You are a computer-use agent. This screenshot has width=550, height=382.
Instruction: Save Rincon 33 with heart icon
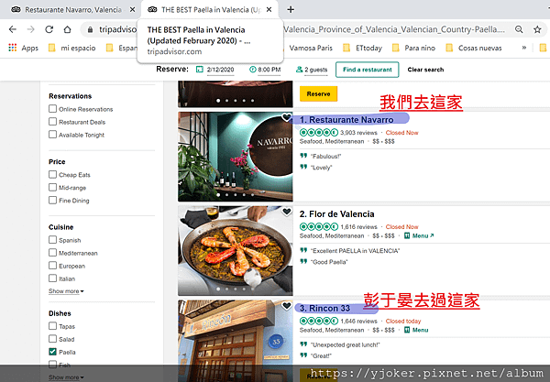click(x=287, y=306)
